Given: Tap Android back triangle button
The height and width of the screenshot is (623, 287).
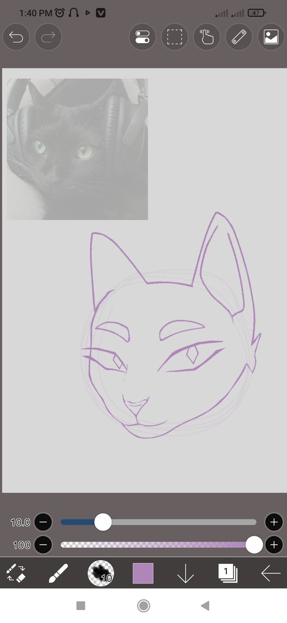Looking at the screenshot, I should 205,605.
